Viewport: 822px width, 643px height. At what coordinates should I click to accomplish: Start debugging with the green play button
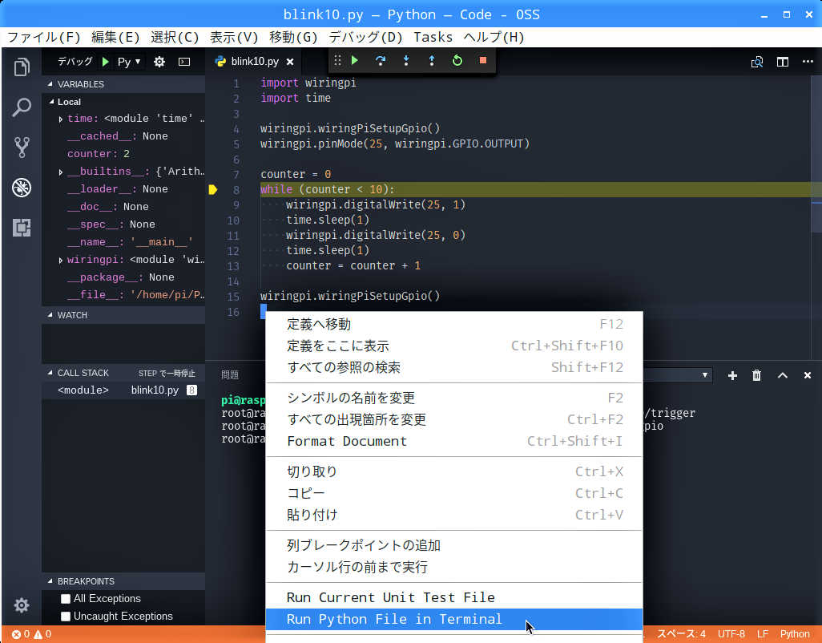(106, 62)
